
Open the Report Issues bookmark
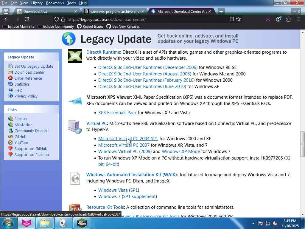pos(90,27)
